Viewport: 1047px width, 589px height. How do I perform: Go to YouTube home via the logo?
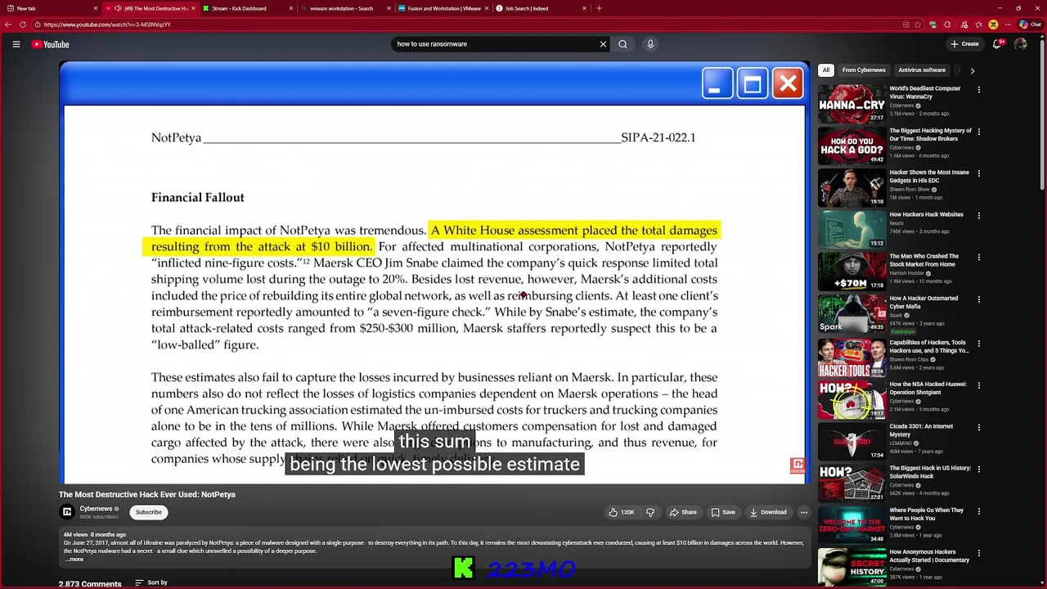[51, 44]
